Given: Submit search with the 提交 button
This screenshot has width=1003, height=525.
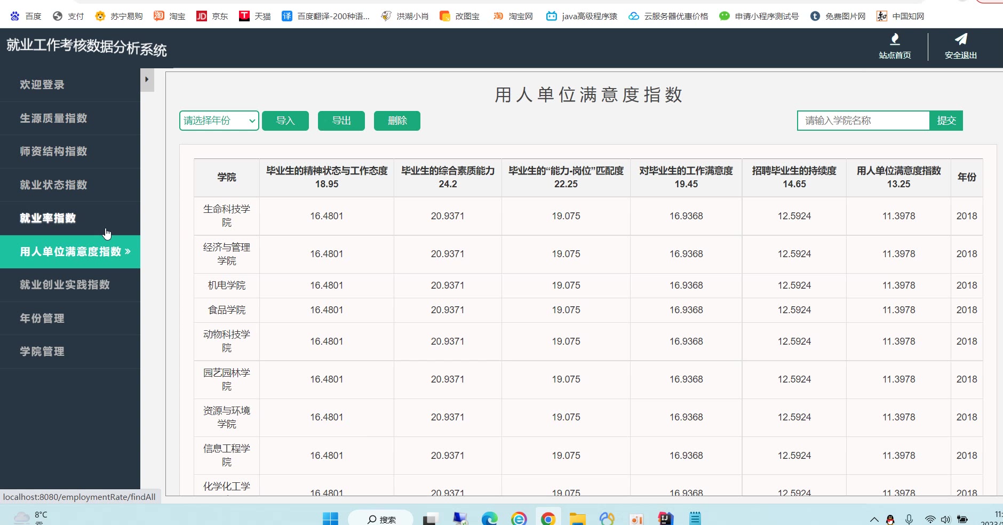Looking at the screenshot, I should point(946,121).
